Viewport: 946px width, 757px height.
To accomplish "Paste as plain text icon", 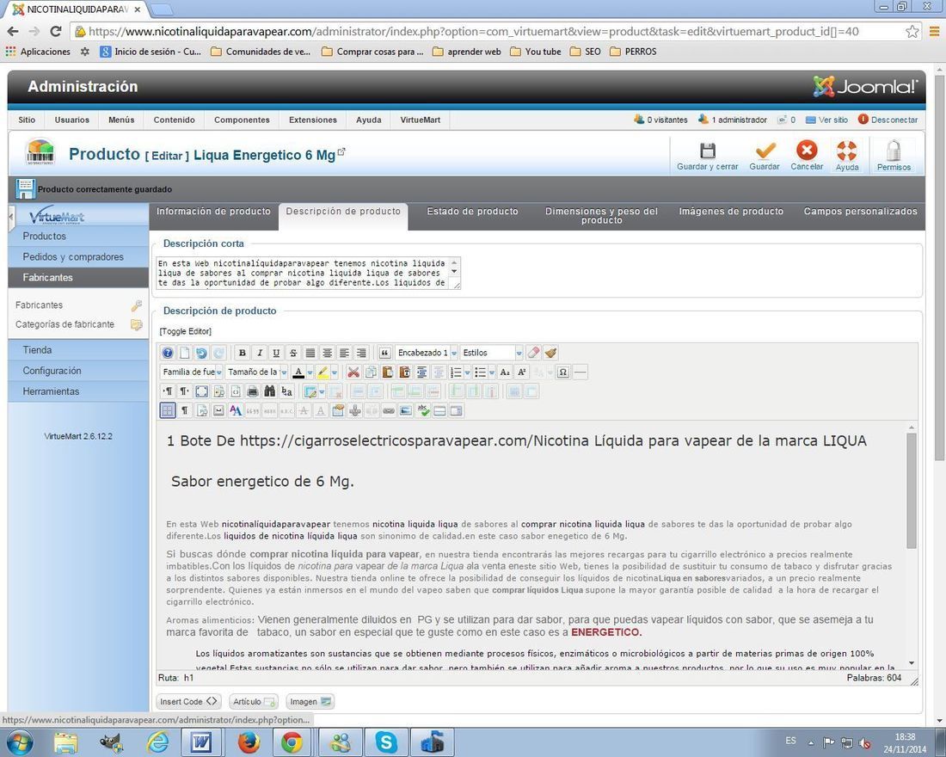I will click(404, 372).
